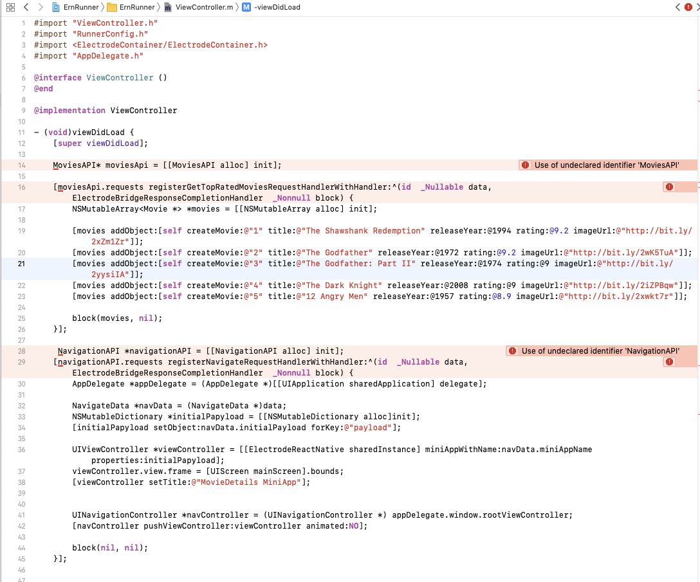Viewport: 700px width, 582px height.
Task: Jump to previous issue with the left arrow
Action: click(x=677, y=7)
